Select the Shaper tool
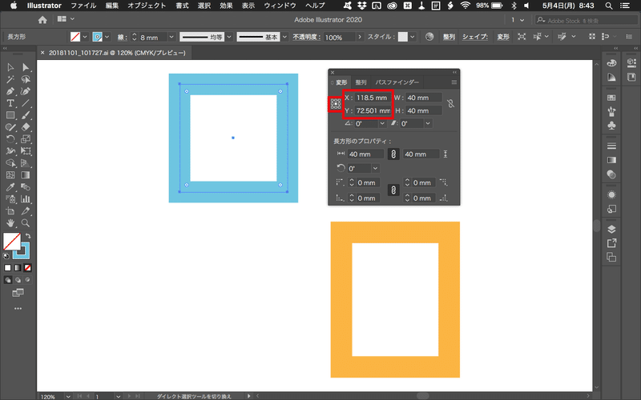This screenshot has width=641, height=400. [x=10, y=127]
